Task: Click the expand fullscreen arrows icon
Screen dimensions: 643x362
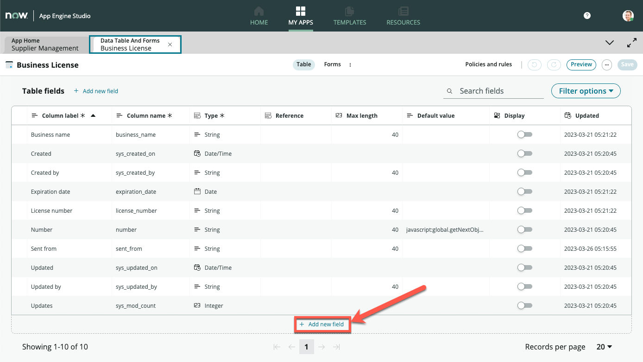Action: tap(631, 43)
